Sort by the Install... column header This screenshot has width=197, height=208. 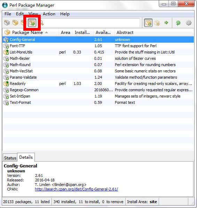click(82, 33)
